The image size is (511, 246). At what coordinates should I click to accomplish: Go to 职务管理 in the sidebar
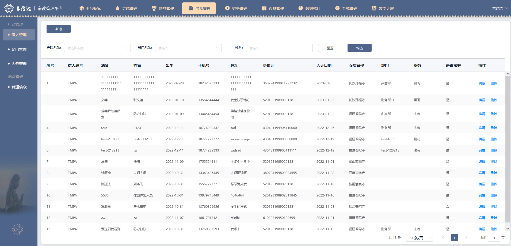click(x=19, y=64)
